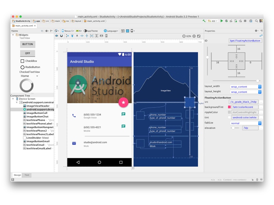274x205 pixels.
Task: Zoom out with the minus magnifier icon
Action: point(184,36)
